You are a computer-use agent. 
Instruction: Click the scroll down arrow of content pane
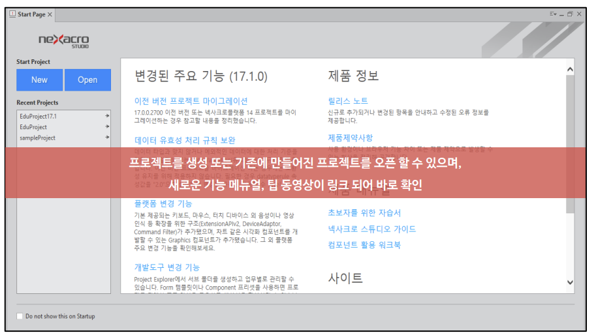tap(570, 282)
